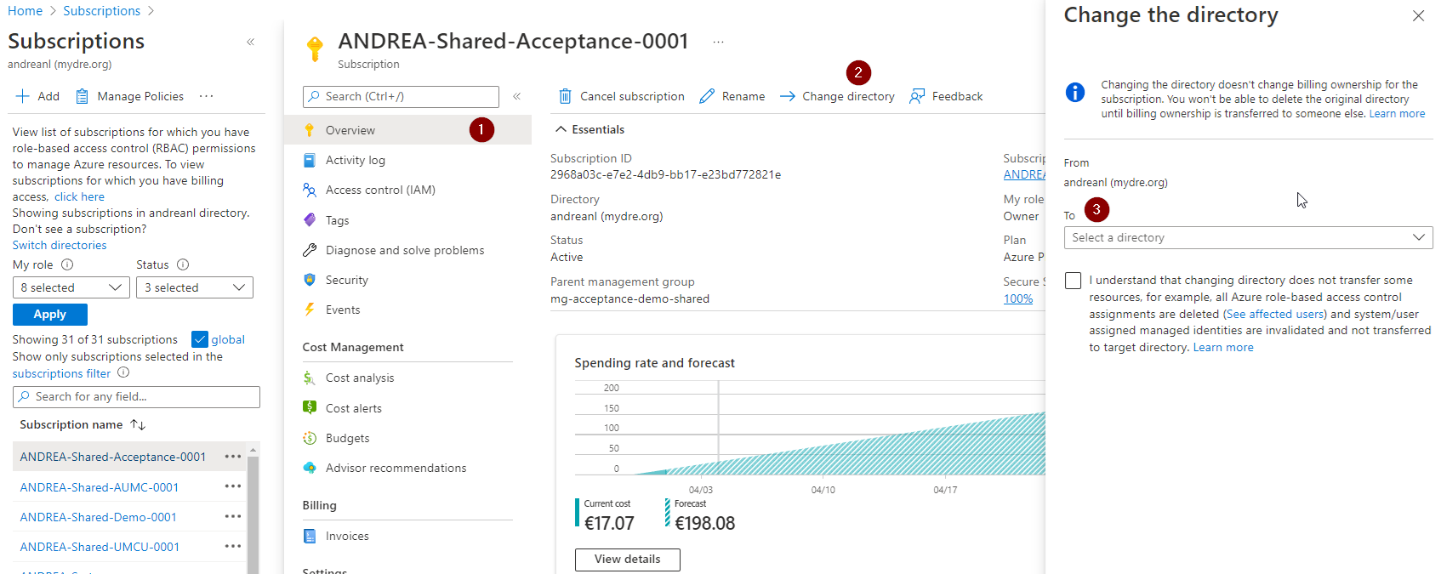This screenshot has width=1441, height=574.
Task: Click the Events lightning icon
Action: (310, 310)
